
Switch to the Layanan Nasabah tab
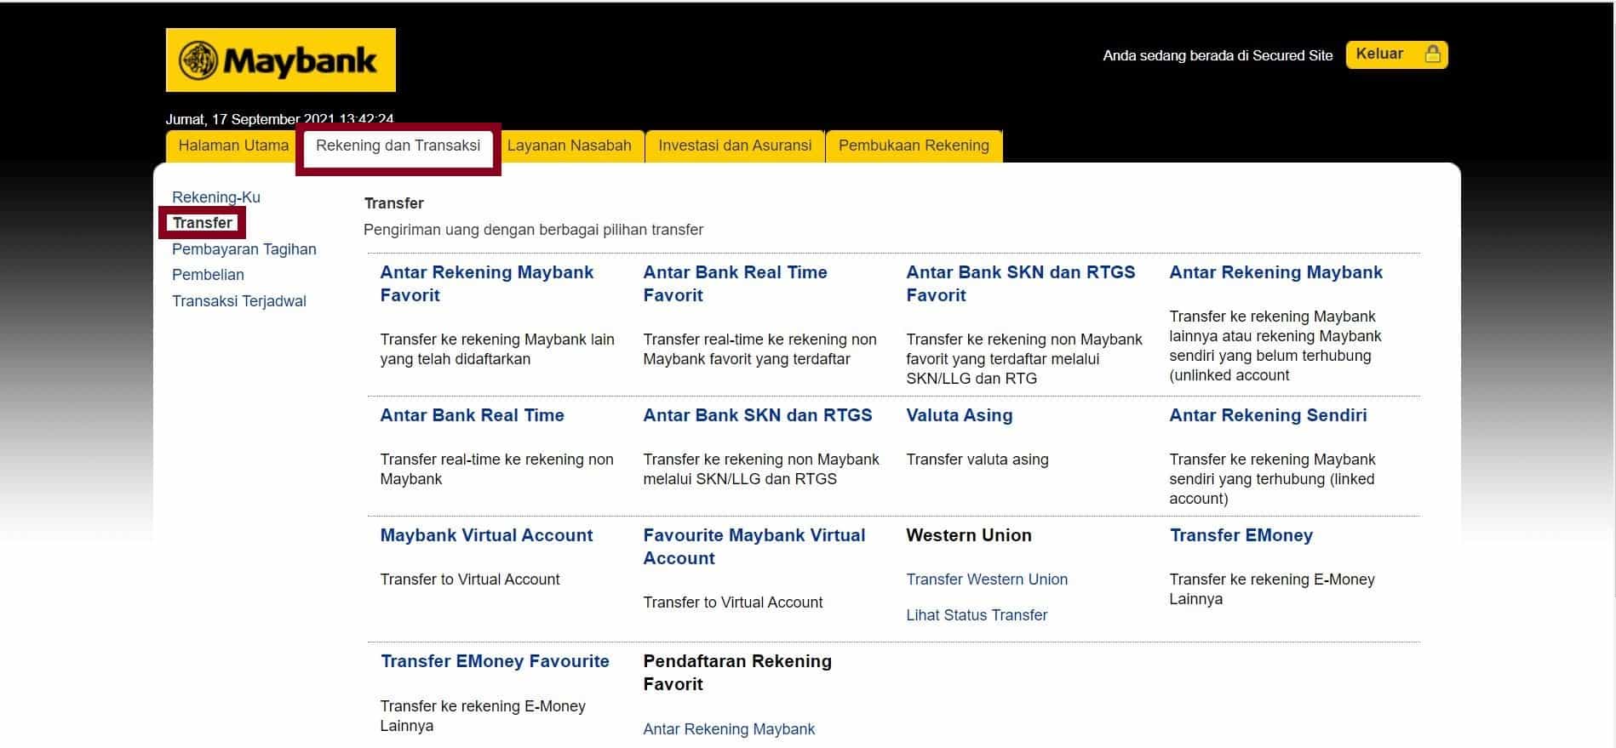(569, 146)
